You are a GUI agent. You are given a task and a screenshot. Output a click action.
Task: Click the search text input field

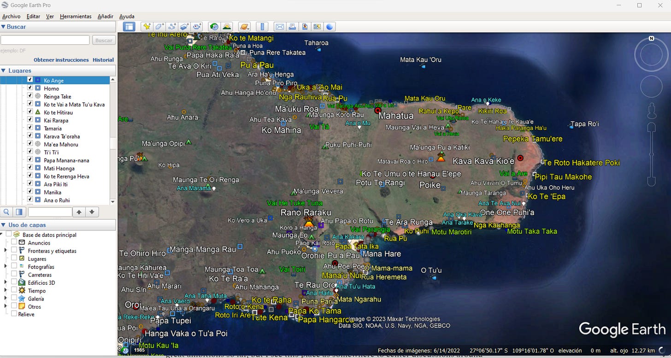[x=45, y=41]
